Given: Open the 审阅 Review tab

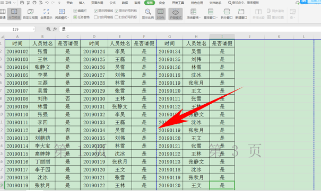Looking at the screenshot, I should 137,3.
